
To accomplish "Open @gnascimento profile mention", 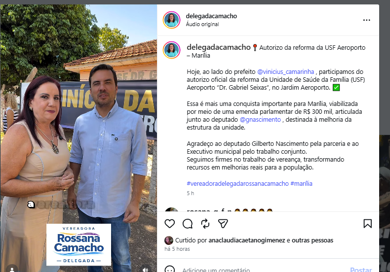I will [x=260, y=120].
